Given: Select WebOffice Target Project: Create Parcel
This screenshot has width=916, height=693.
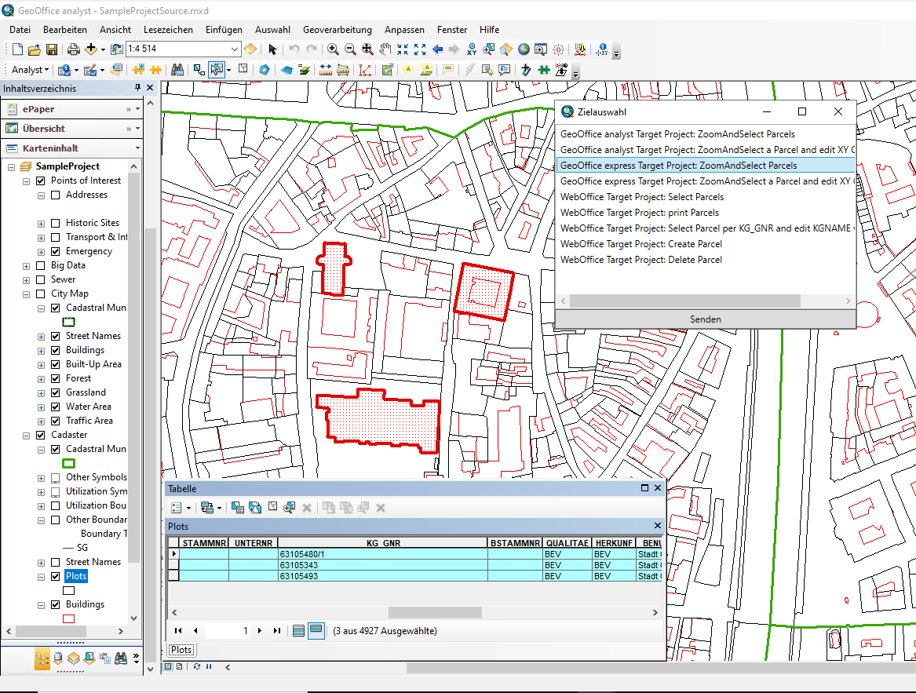Looking at the screenshot, I should pos(640,244).
